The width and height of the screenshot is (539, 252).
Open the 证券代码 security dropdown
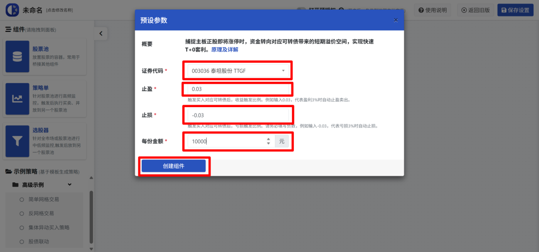[x=238, y=71]
